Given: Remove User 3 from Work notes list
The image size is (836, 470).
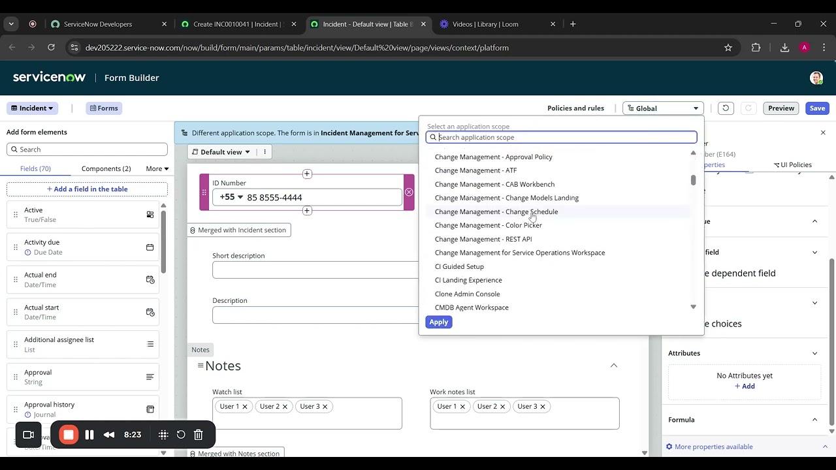Looking at the screenshot, I should coord(542,407).
